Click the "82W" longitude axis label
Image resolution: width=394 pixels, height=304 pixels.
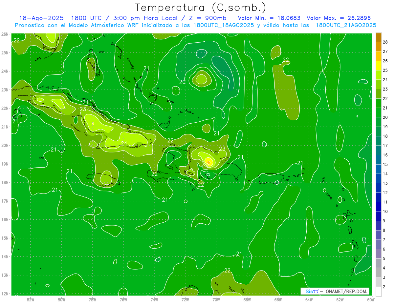31,299
